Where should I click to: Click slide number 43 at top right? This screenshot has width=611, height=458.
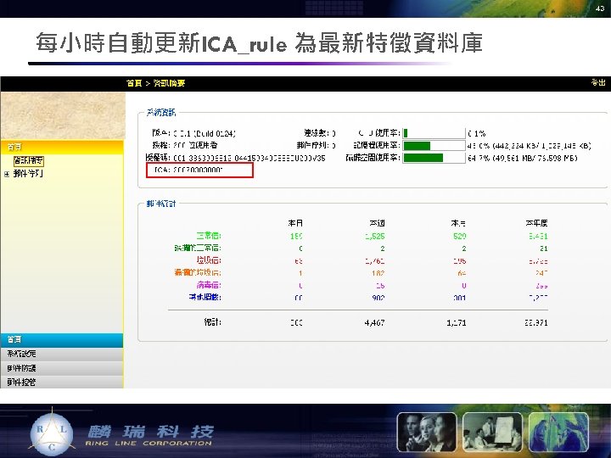(600, 8)
